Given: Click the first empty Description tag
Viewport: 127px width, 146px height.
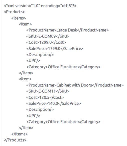Looking at the screenshot, I should 40,55.
